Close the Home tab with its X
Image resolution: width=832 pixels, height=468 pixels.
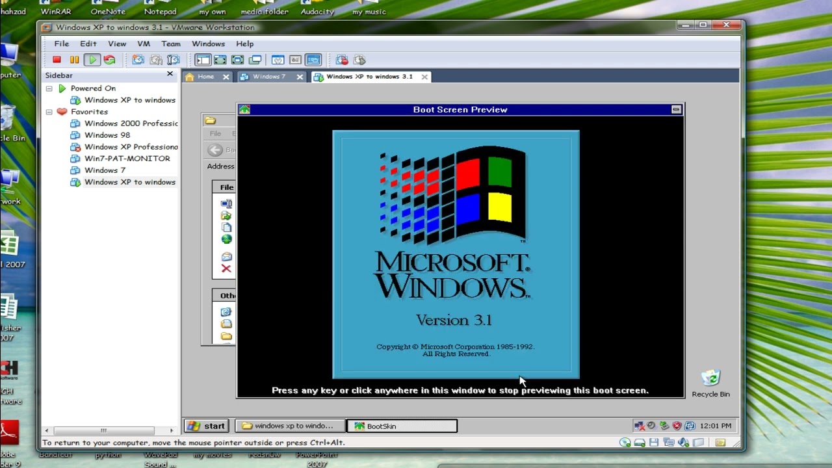point(226,77)
